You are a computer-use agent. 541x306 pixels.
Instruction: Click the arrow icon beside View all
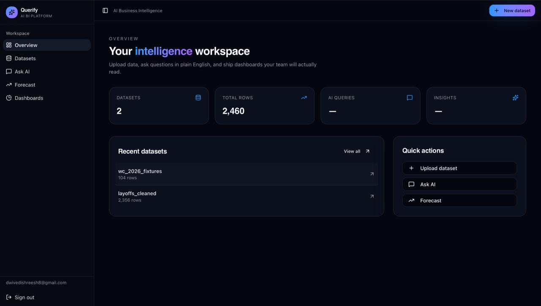367,151
